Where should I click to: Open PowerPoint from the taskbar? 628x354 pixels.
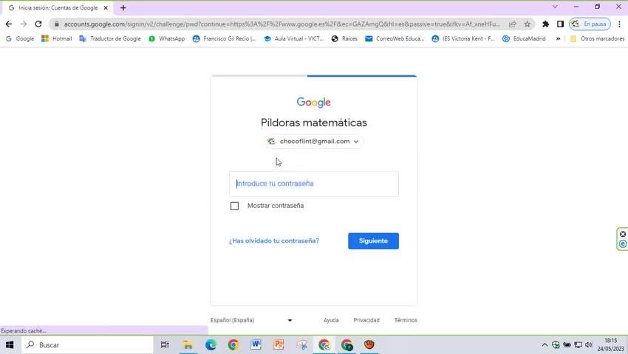click(x=279, y=345)
